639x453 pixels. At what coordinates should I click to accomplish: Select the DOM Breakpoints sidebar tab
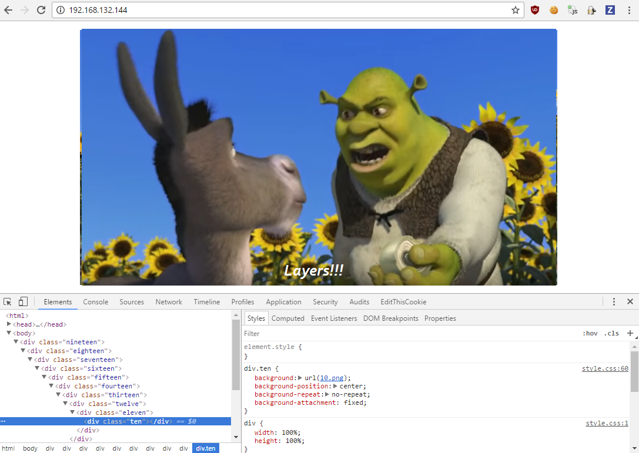[x=391, y=318]
